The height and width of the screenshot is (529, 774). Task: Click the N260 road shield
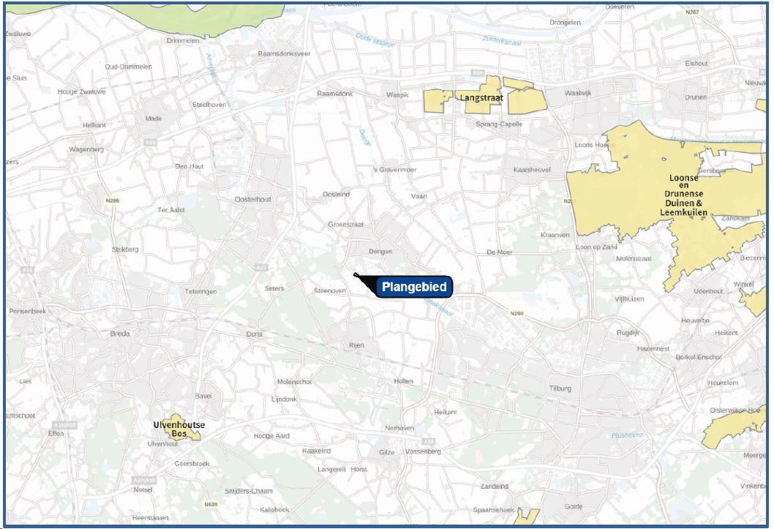click(x=516, y=313)
